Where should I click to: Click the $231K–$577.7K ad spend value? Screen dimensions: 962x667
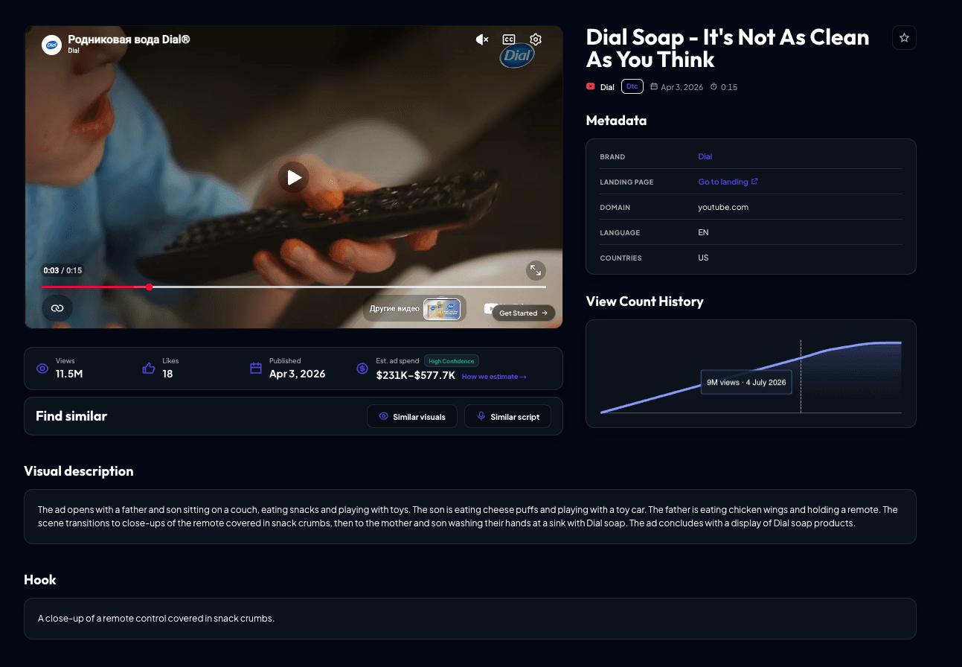pos(416,375)
